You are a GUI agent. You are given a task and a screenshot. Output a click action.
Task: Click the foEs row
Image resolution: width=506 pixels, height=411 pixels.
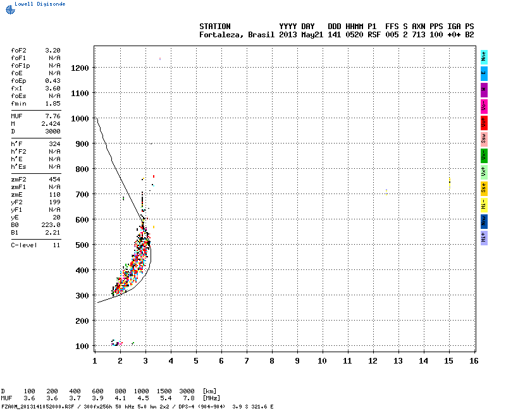pyautogui.click(x=35, y=96)
